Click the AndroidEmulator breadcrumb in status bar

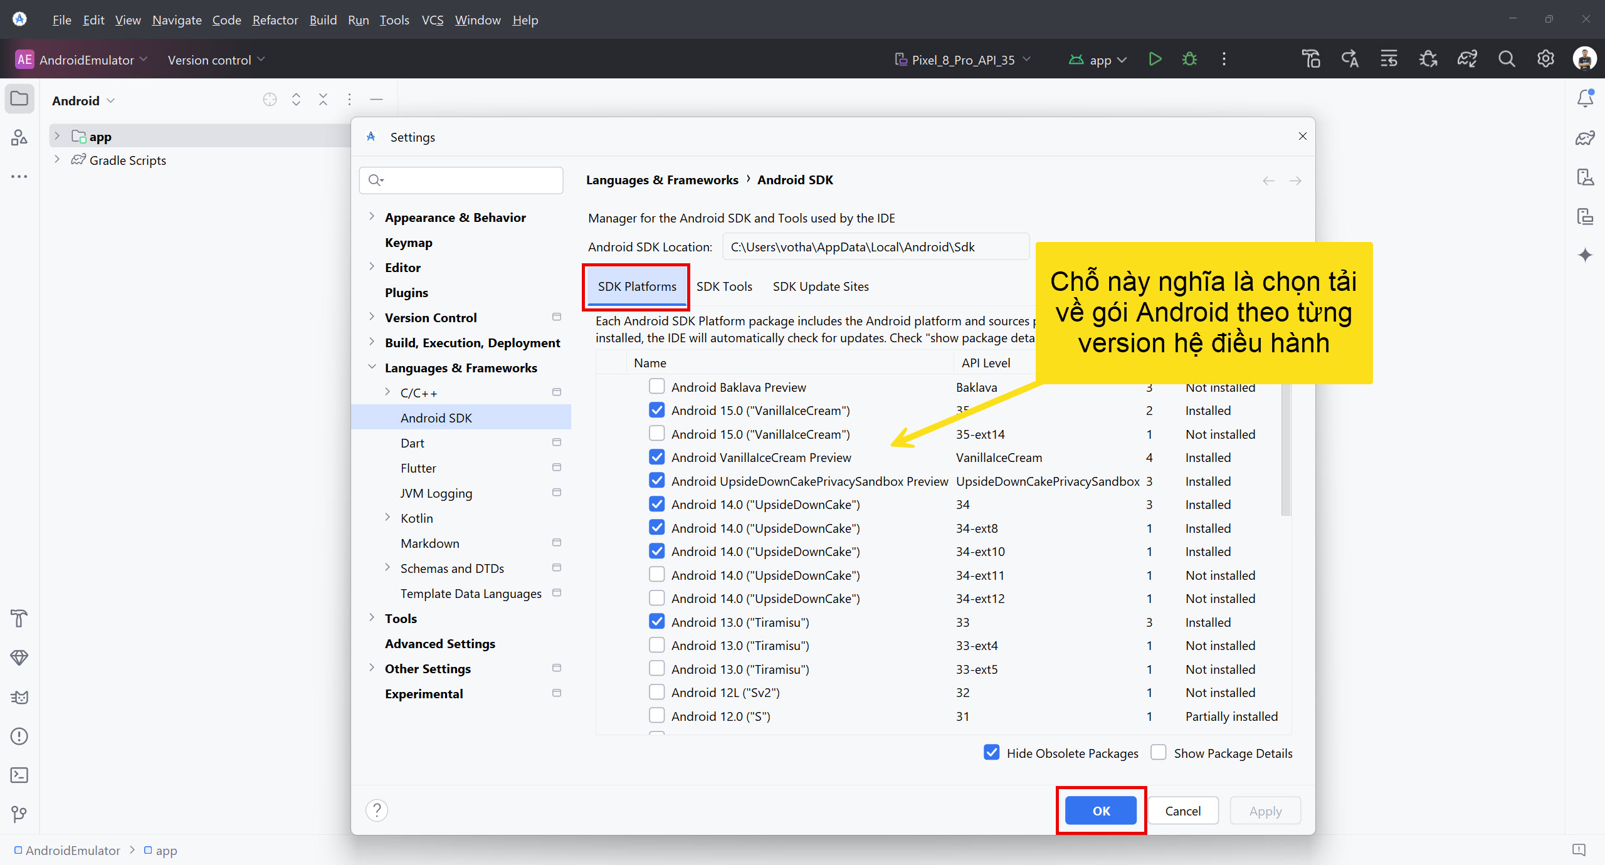[x=67, y=851]
